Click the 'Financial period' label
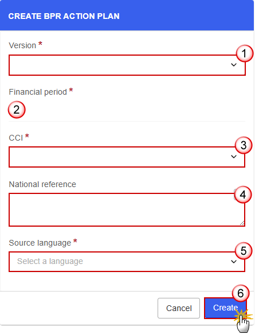The width and height of the screenshot is (255, 334). (38, 92)
